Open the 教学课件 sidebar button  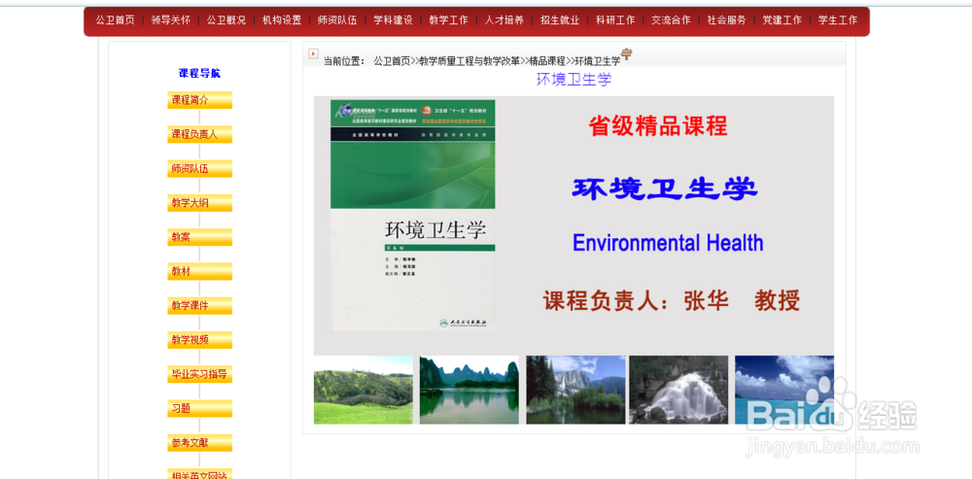[x=199, y=306]
